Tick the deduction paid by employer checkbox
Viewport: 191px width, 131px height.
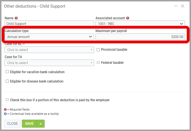click(7, 100)
